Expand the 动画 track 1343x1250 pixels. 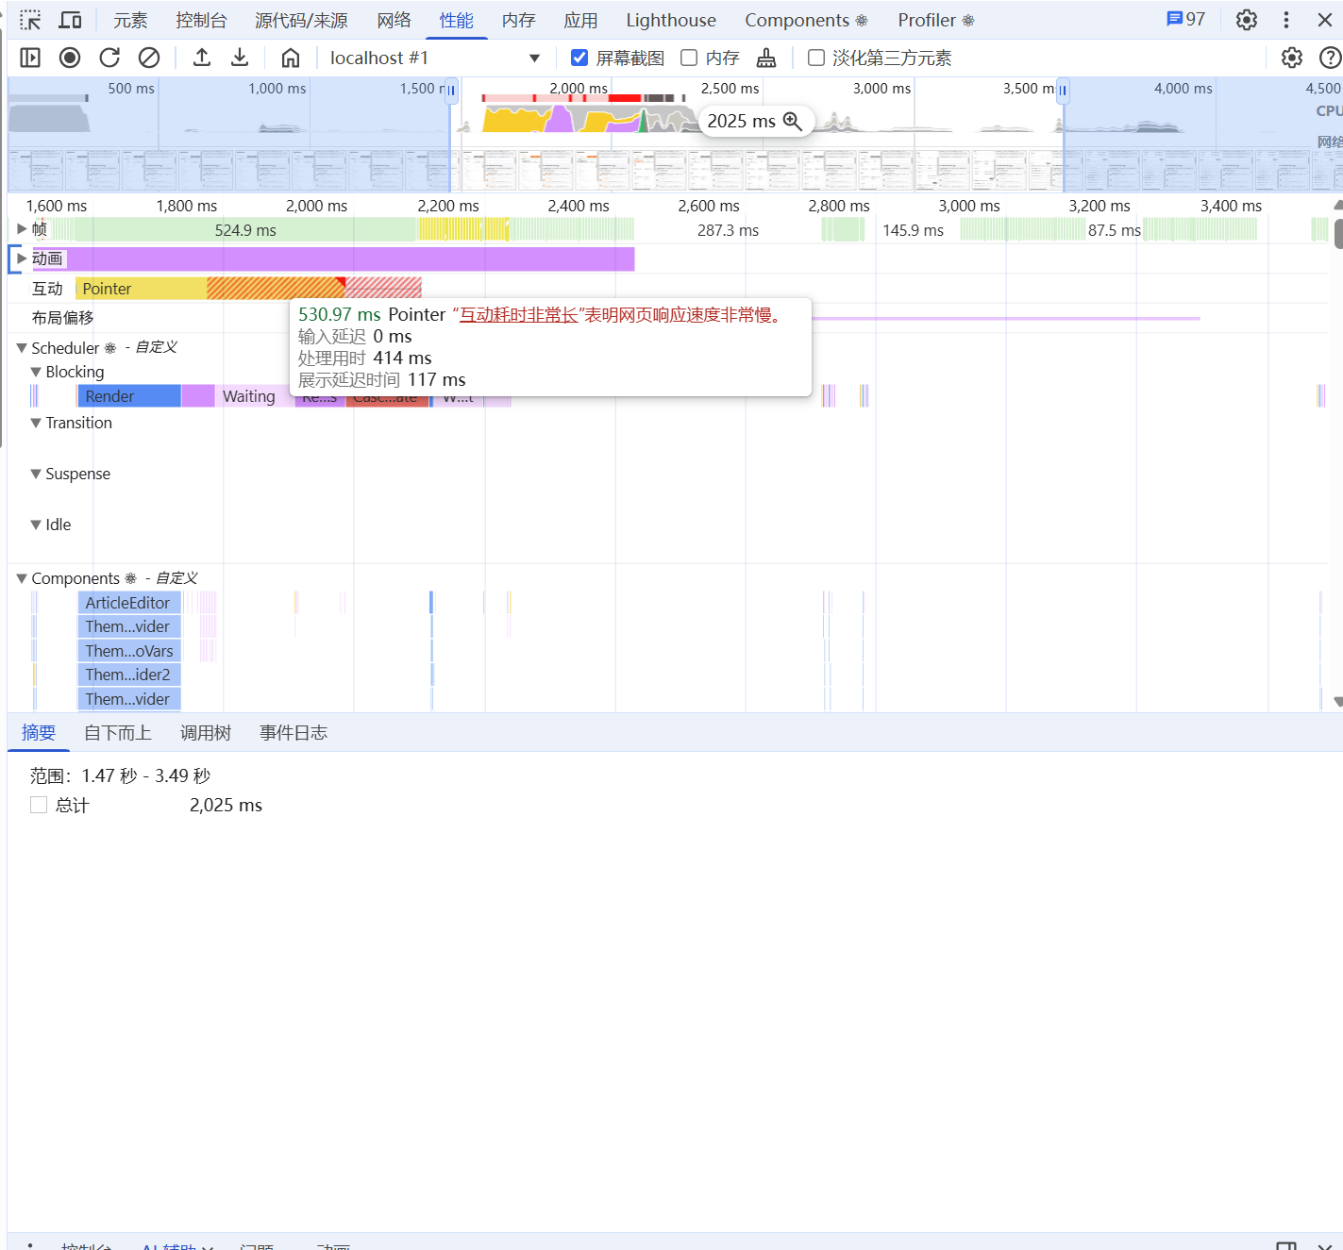(x=22, y=258)
